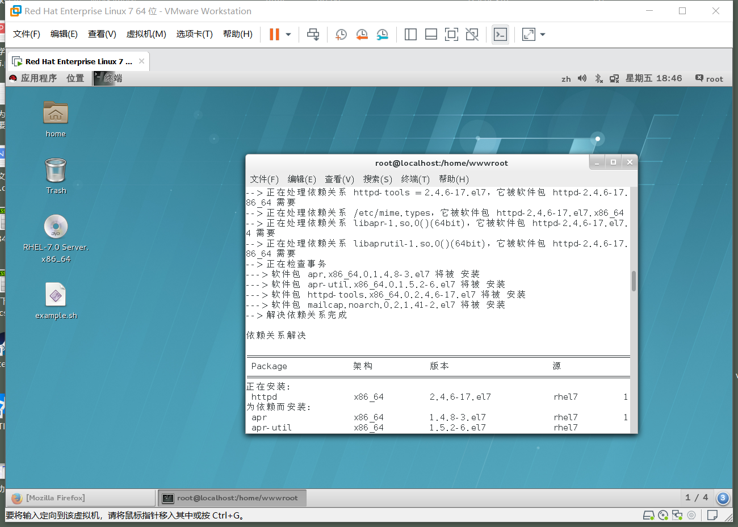738x527 pixels.
Task: Open terminal 文件(F) menu
Action: [x=264, y=179]
